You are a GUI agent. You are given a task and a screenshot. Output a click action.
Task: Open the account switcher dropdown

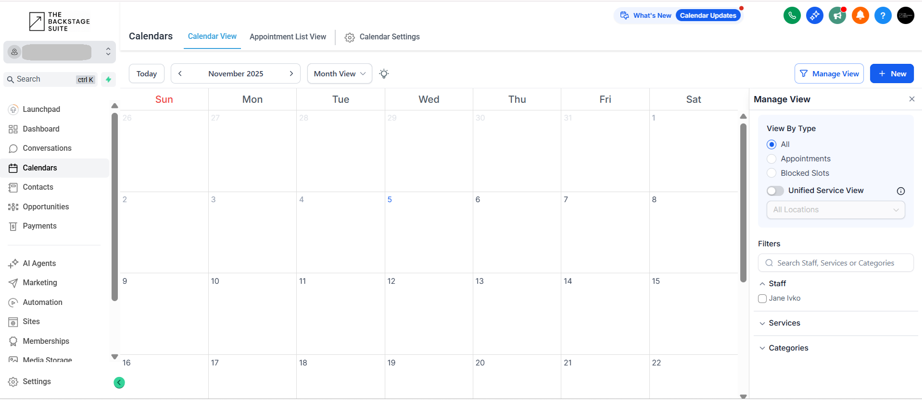(60, 52)
